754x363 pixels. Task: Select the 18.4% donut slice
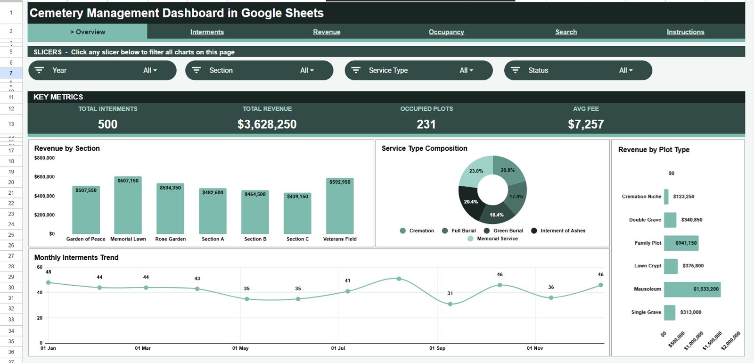pyautogui.click(x=496, y=214)
